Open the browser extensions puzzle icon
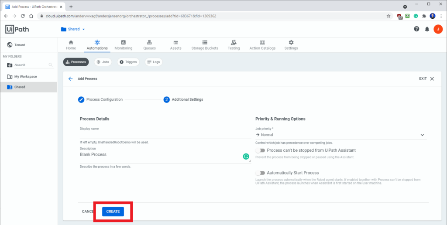The width and height of the screenshot is (447, 225). pos(424,16)
